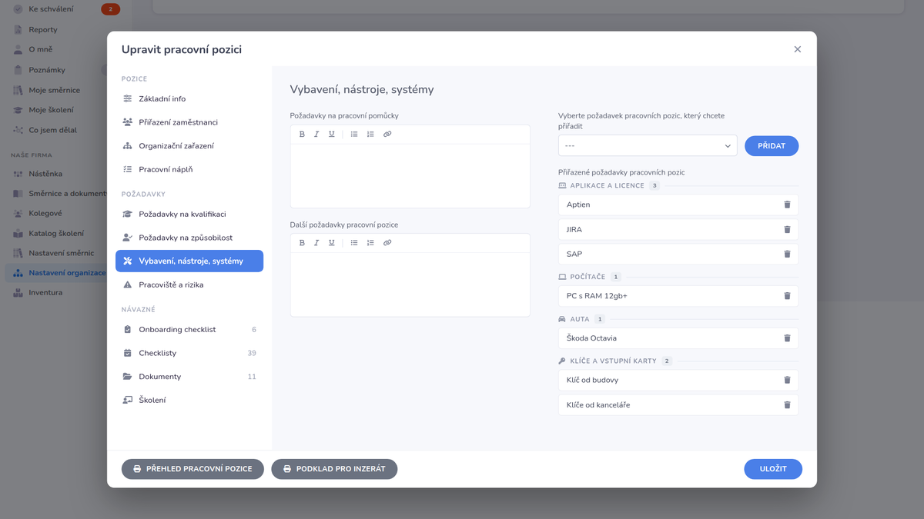Focus the Další požadavky pracovní pozice text area
This screenshot has width=924, height=519.
pos(410,284)
